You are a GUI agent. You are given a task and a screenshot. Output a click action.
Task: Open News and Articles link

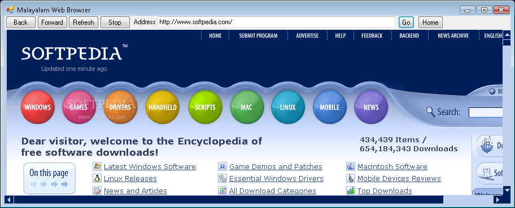coord(136,191)
